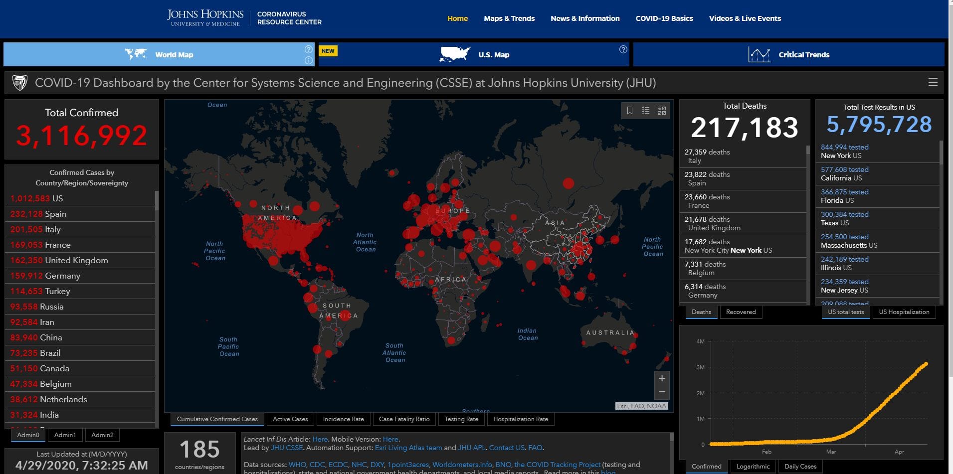The height and width of the screenshot is (474, 953).
Task: Select Turkey in confirmed cases list
Action: click(x=80, y=291)
